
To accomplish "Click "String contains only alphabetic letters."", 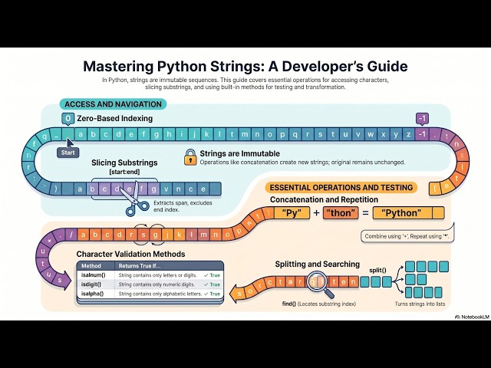I will pos(160,294).
